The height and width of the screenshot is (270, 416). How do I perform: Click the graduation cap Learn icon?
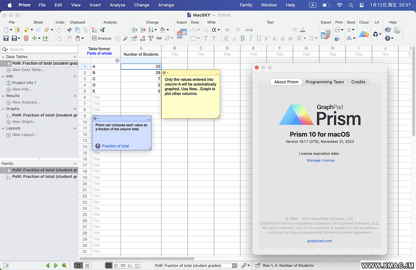tap(388, 30)
